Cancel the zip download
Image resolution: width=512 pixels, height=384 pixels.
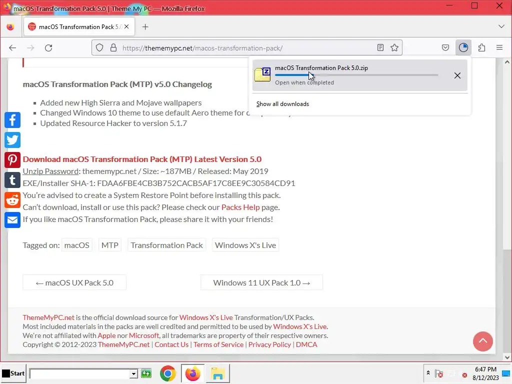457,76
